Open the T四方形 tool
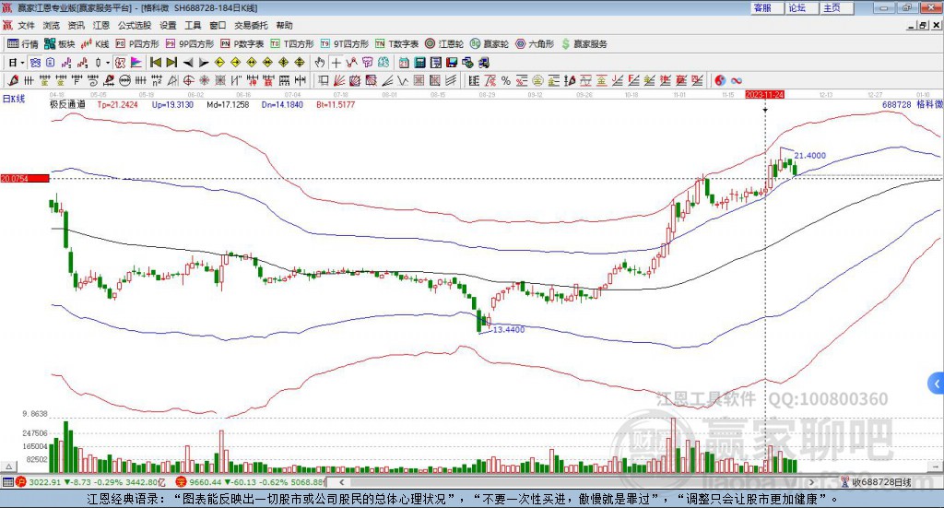Screen dimensions: 944x508 (292, 44)
